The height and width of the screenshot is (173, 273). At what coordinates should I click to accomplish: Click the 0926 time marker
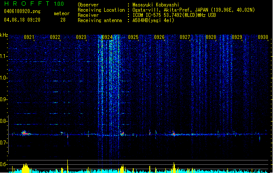pos(159,37)
